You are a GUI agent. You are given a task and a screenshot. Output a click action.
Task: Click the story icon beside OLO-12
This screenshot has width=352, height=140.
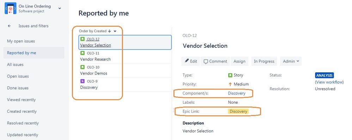[x=82, y=39]
